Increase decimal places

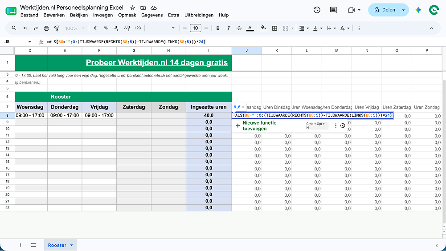pos(127,28)
